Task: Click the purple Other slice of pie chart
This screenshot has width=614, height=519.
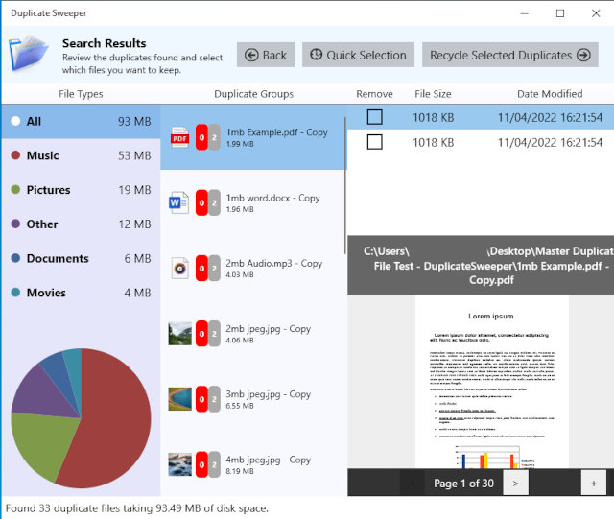Action: pos(41,393)
